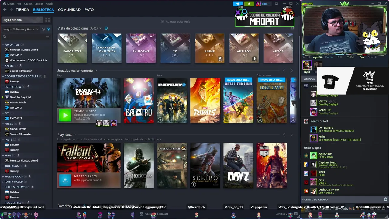Select Dead by Daylight in sidebar list

(x=20, y=97)
